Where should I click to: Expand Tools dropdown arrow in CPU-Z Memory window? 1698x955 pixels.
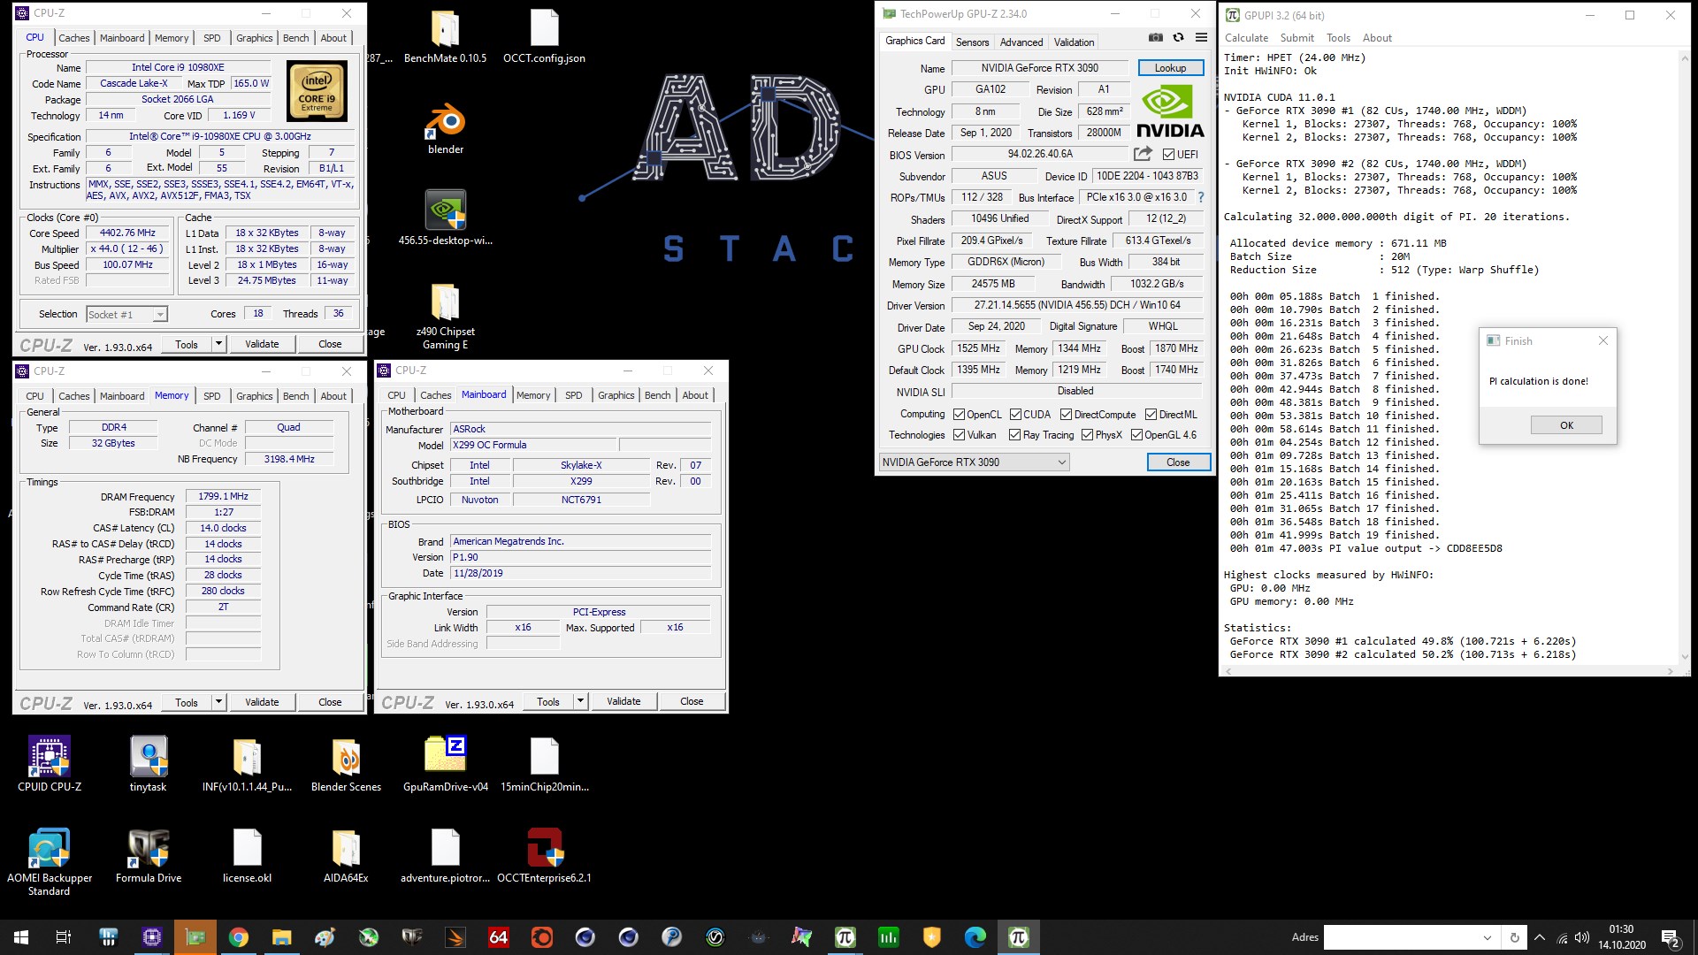click(x=219, y=702)
